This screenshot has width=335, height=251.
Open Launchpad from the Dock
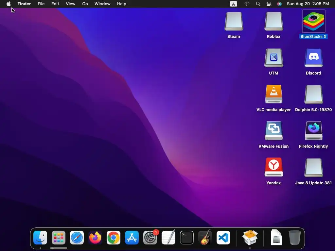(x=59, y=238)
